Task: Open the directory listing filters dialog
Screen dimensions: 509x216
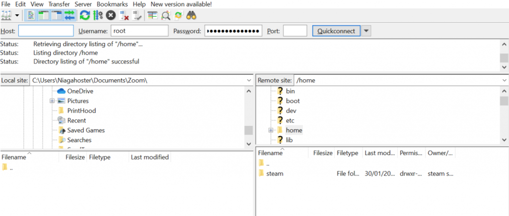Action: coord(152,15)
